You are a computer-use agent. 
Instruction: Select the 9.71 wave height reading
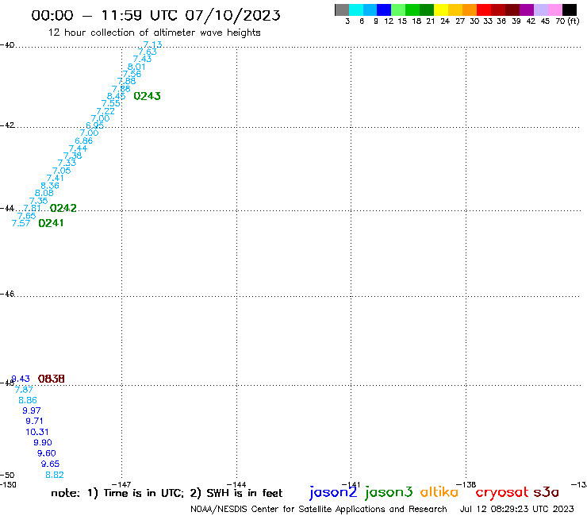coord(34,422)
